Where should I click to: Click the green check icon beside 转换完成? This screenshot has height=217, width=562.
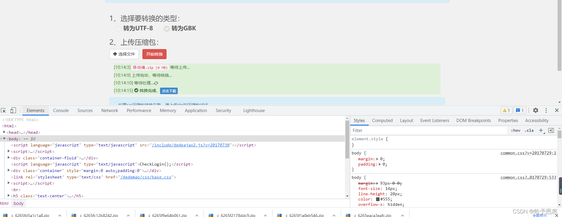[136, 91]
